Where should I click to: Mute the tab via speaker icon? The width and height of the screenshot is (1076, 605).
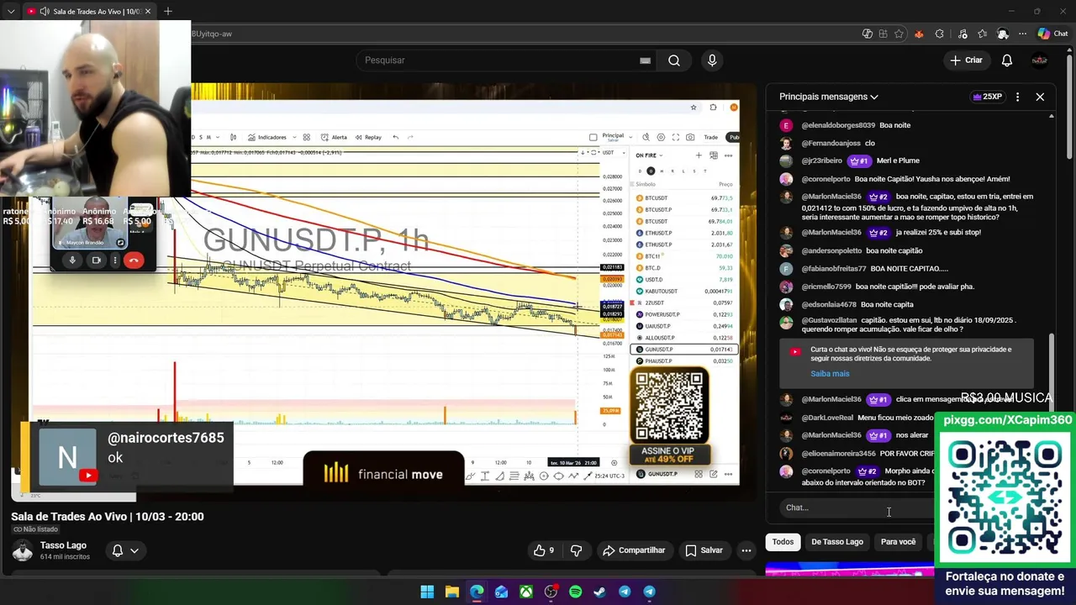click(x=45, y=11)
